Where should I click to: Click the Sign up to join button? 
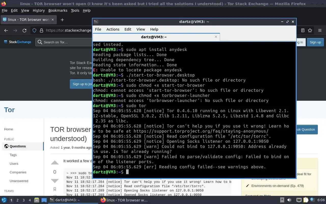click(81, 84)
